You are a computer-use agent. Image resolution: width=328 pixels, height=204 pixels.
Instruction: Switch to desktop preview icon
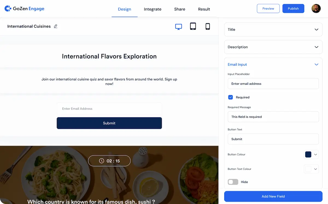pos(178,26)
